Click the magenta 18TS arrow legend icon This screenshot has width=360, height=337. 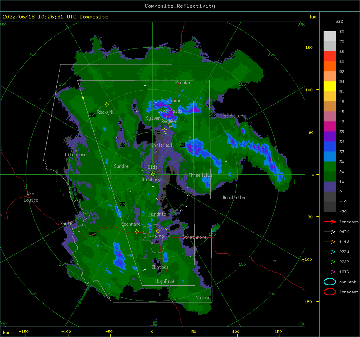[330, 272]
